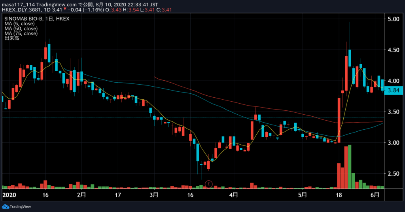Click the 4月 date axis label
The height and width of the screenshot is (212, 405).
tap(233, 195)
